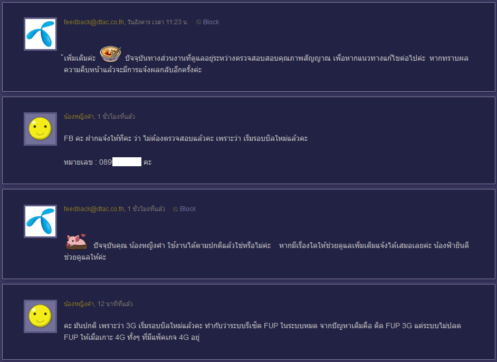This screenshot has height=362, width=497.
Task: Click the message beginning 'เพิ่มเติมค่ะ'
Action: click(266, 64)
